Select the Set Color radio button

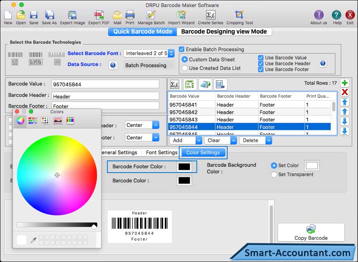[x=274, y=166]
